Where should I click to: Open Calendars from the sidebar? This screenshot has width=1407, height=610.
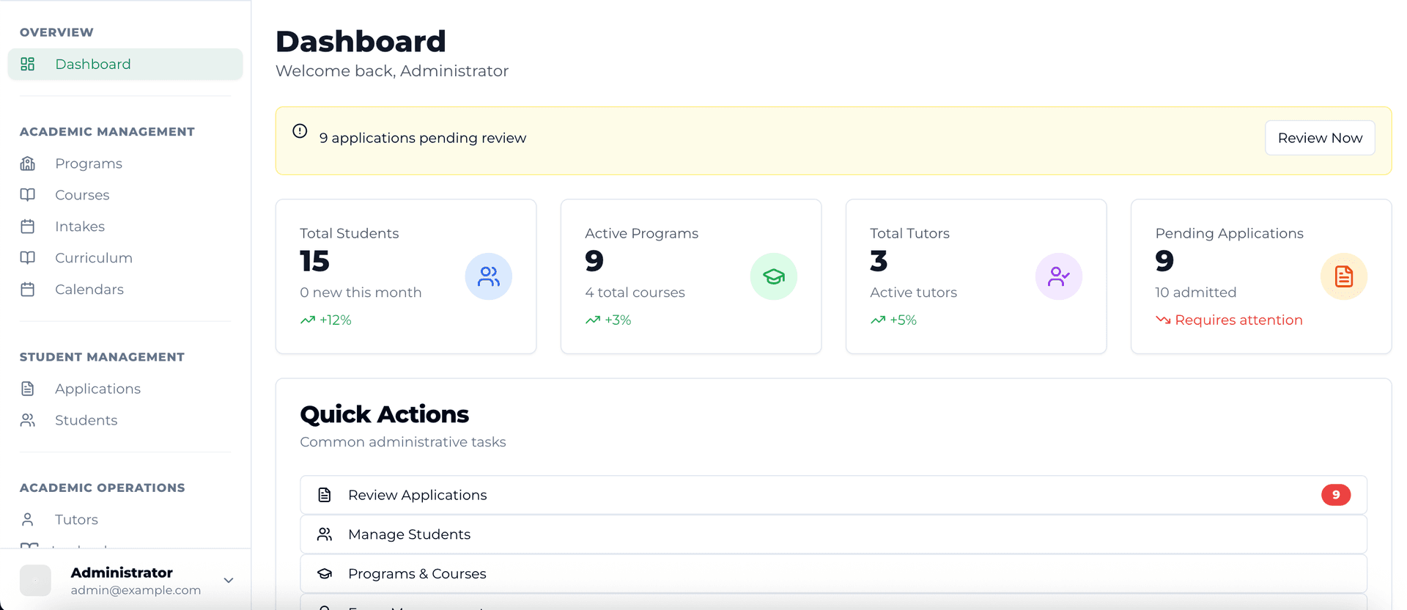click(x=125, y=290)
